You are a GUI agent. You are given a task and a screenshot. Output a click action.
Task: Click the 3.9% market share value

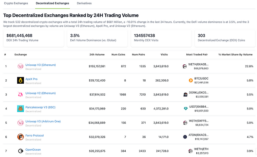click(x=250, y=151)
